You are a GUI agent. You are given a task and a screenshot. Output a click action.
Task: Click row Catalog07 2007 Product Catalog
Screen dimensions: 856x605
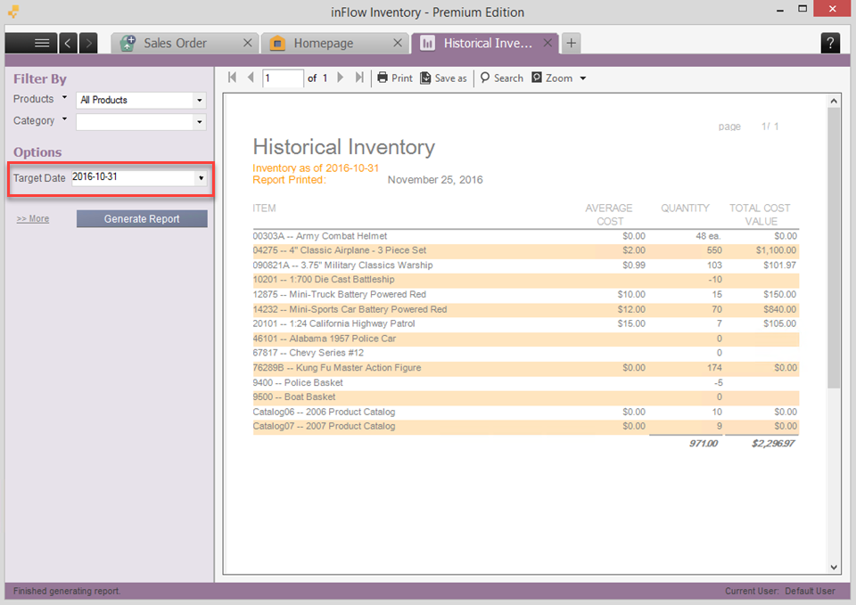[x=526, y=427]
